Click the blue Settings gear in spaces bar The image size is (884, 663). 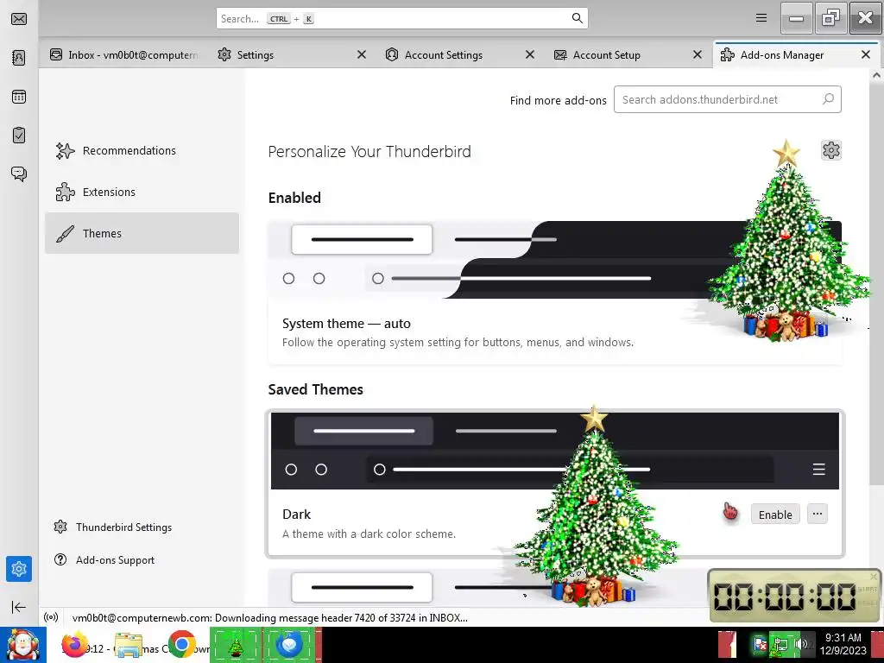click(19, 569)
